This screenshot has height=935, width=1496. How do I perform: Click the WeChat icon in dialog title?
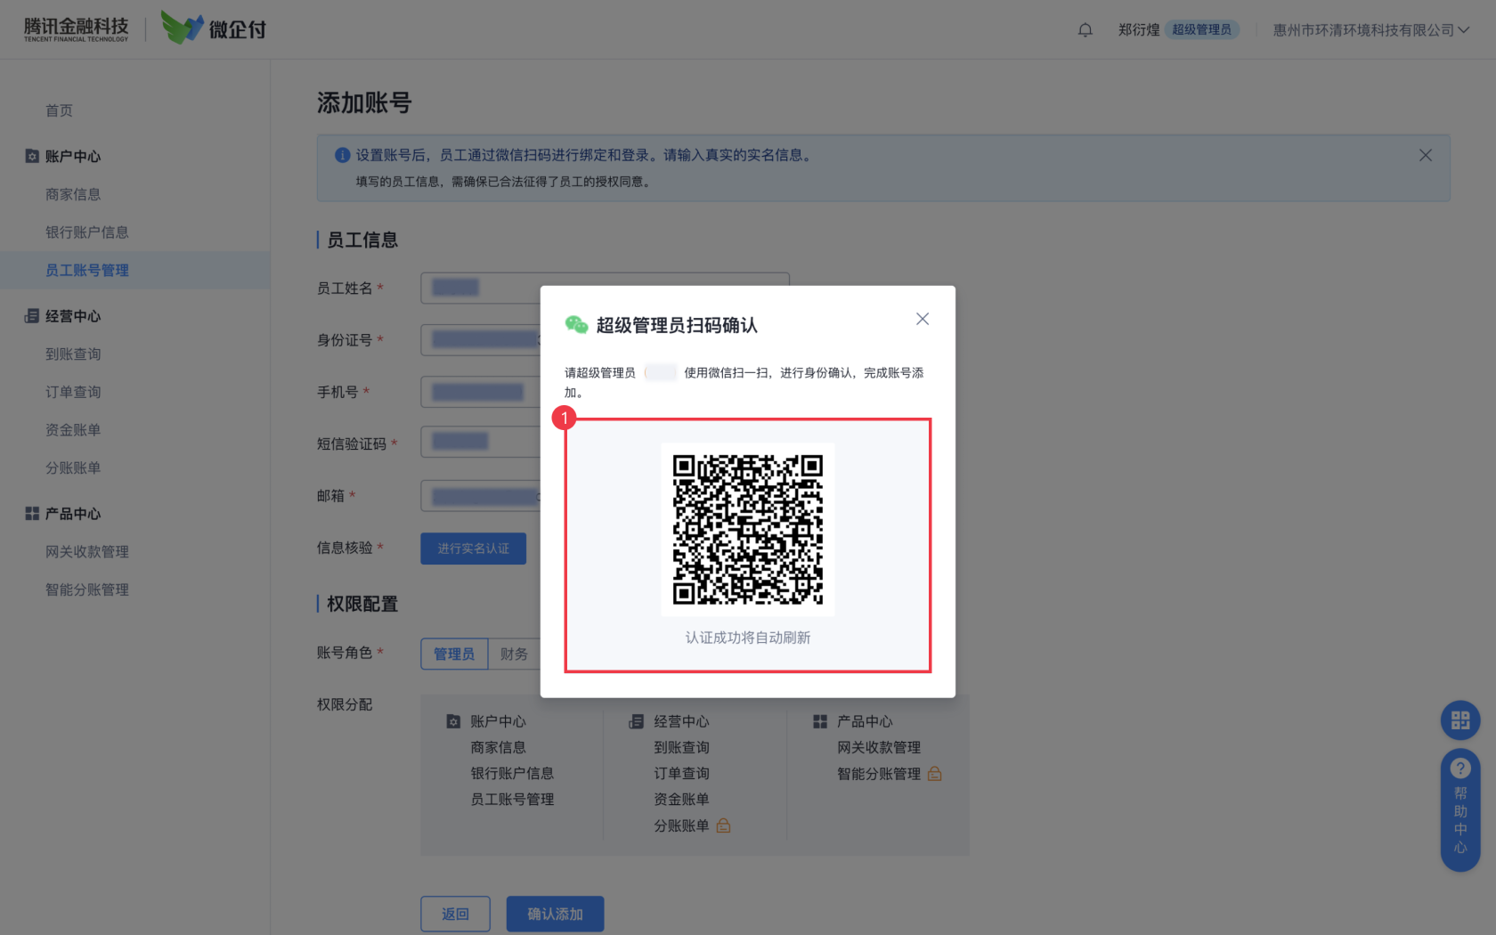pos(576,325)
